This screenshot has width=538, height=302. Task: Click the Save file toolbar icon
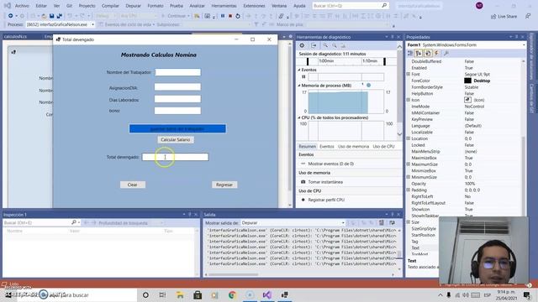51,16
